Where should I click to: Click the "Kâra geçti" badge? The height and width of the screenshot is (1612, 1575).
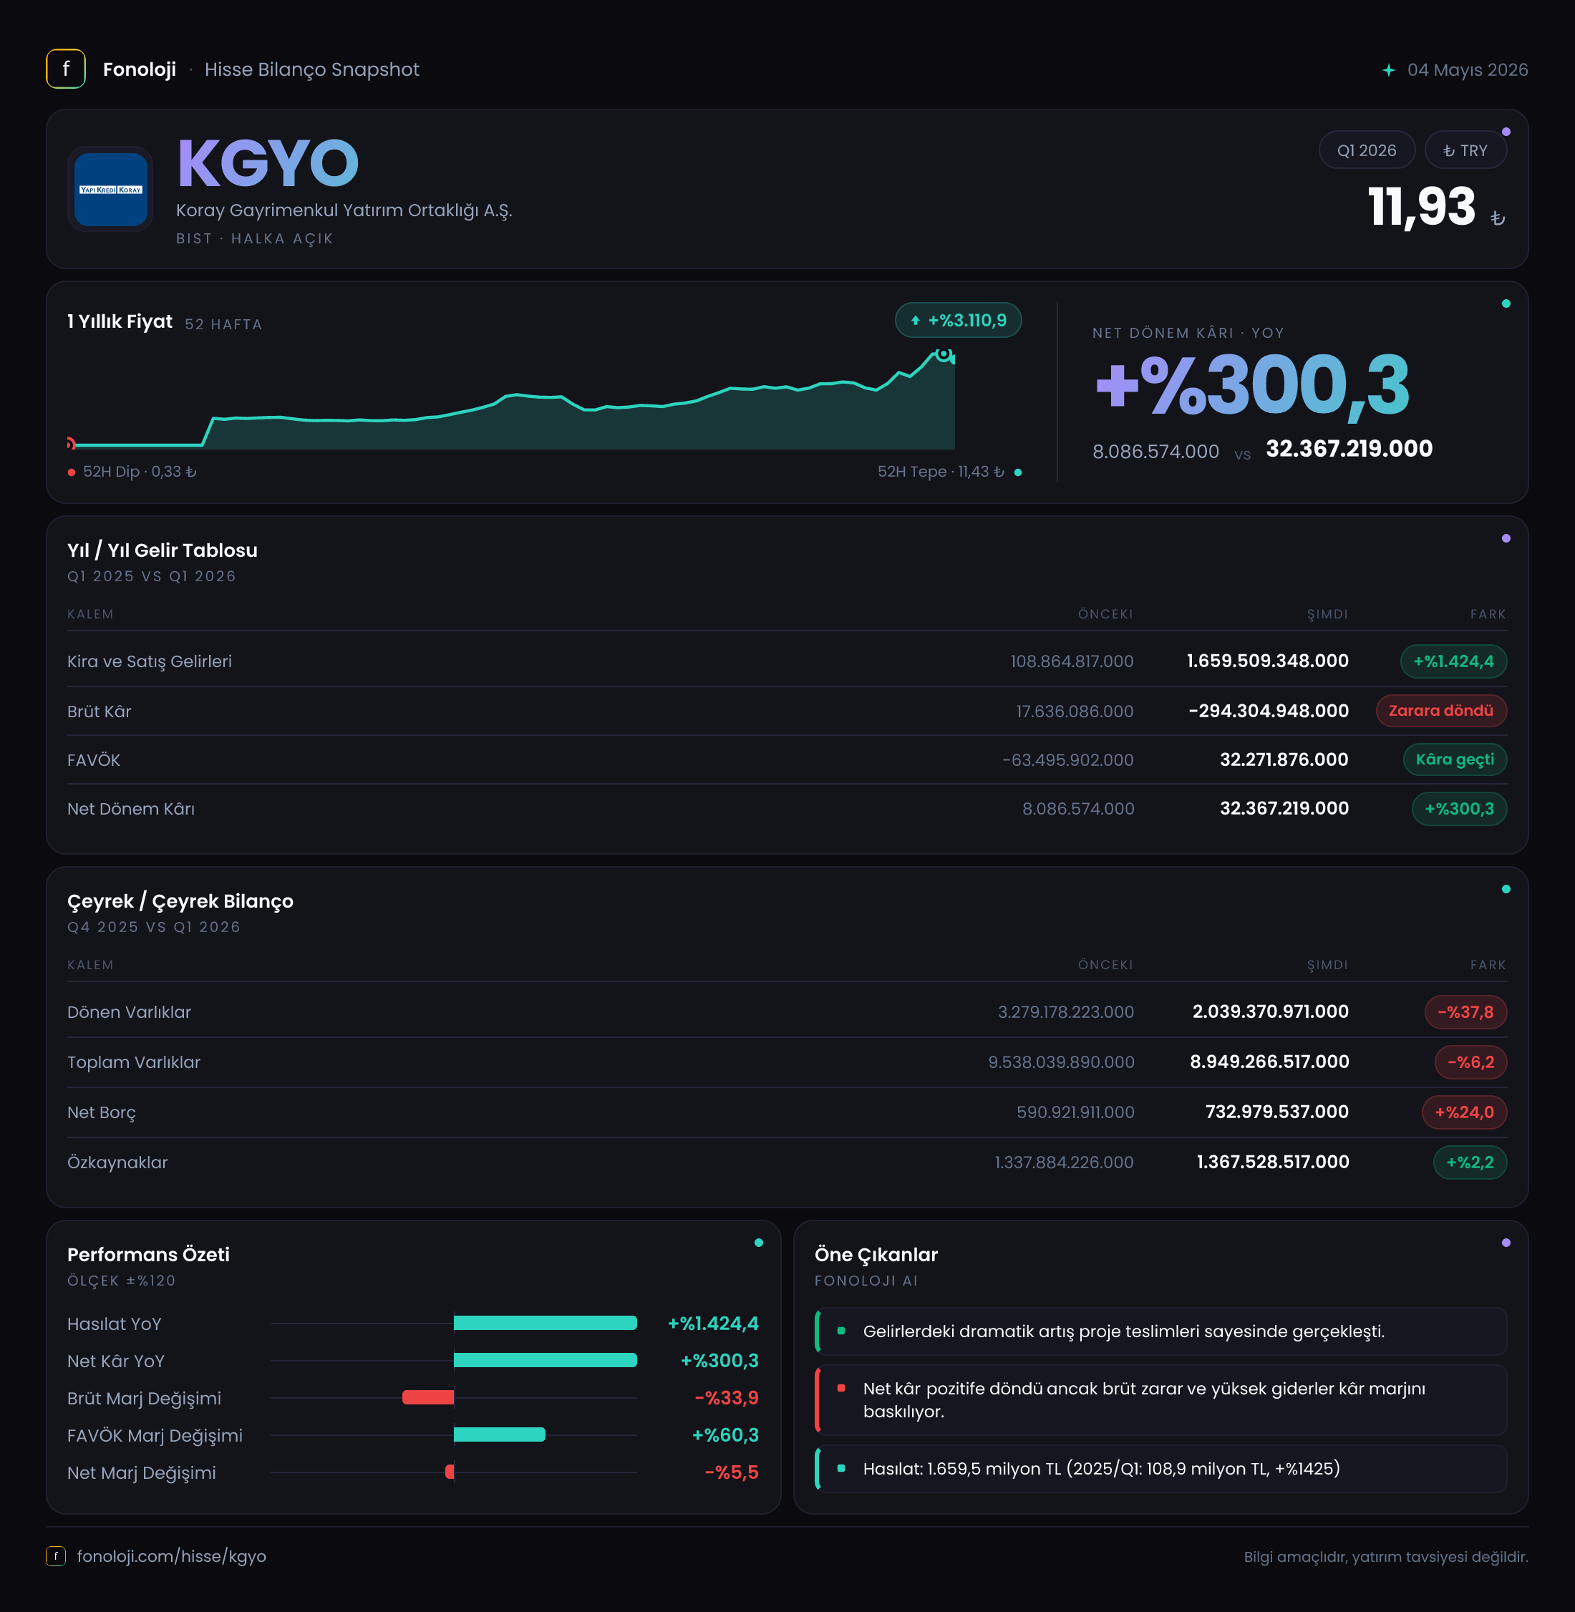coord(1455,759)
